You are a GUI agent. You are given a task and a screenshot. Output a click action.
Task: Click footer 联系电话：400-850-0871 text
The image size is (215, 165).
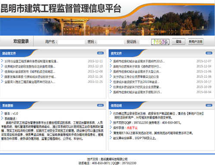coord(94,163)
